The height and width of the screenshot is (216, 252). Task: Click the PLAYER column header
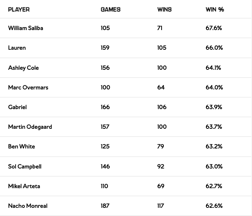coord(19,9)
